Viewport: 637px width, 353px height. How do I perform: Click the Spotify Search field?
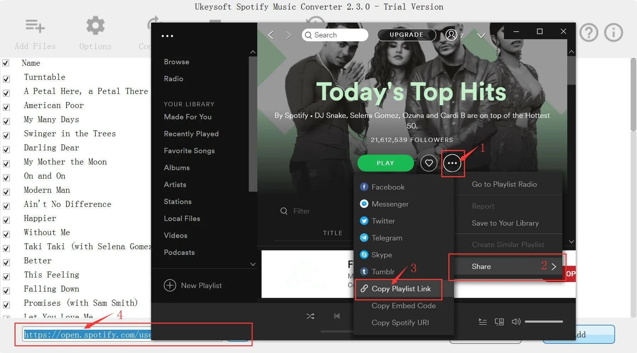[335, 35]
